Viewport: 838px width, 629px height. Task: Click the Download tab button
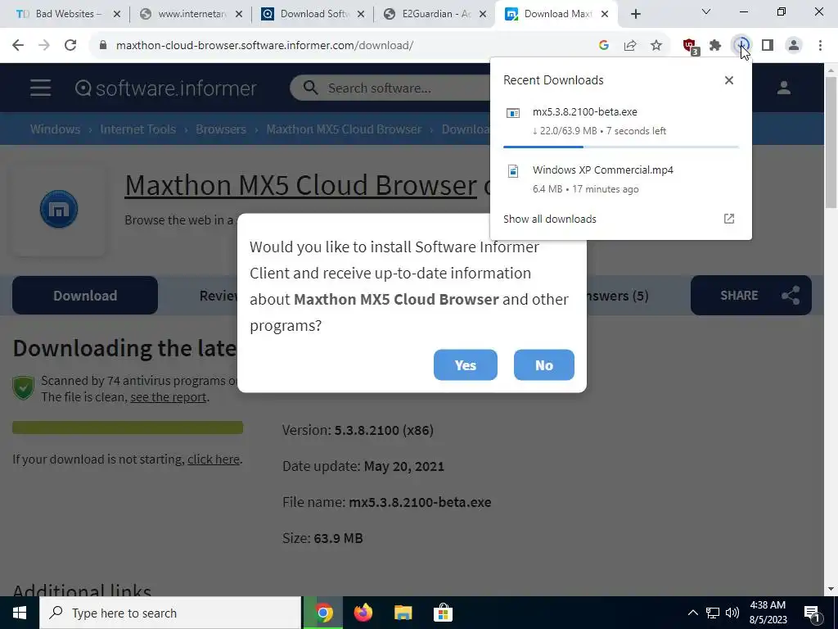tap(85, 295)
